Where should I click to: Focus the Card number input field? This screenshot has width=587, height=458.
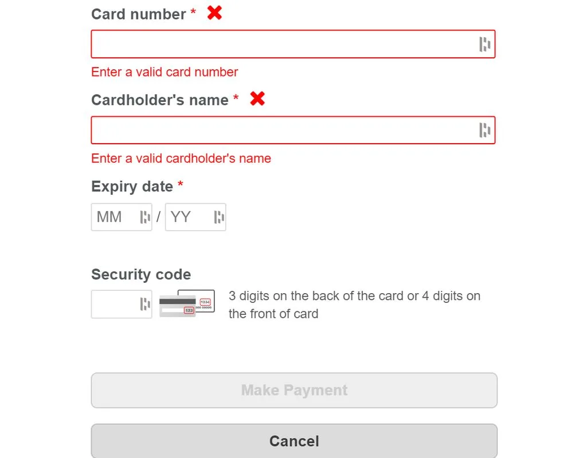(281, 44)
